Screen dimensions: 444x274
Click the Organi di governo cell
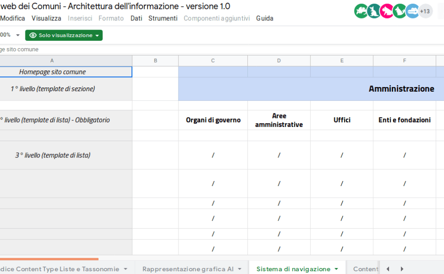213,120
